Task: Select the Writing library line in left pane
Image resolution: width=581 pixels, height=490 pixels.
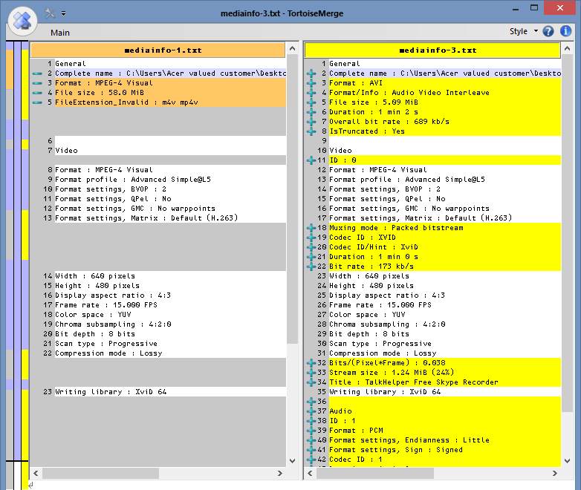Action: click(110, 392)
